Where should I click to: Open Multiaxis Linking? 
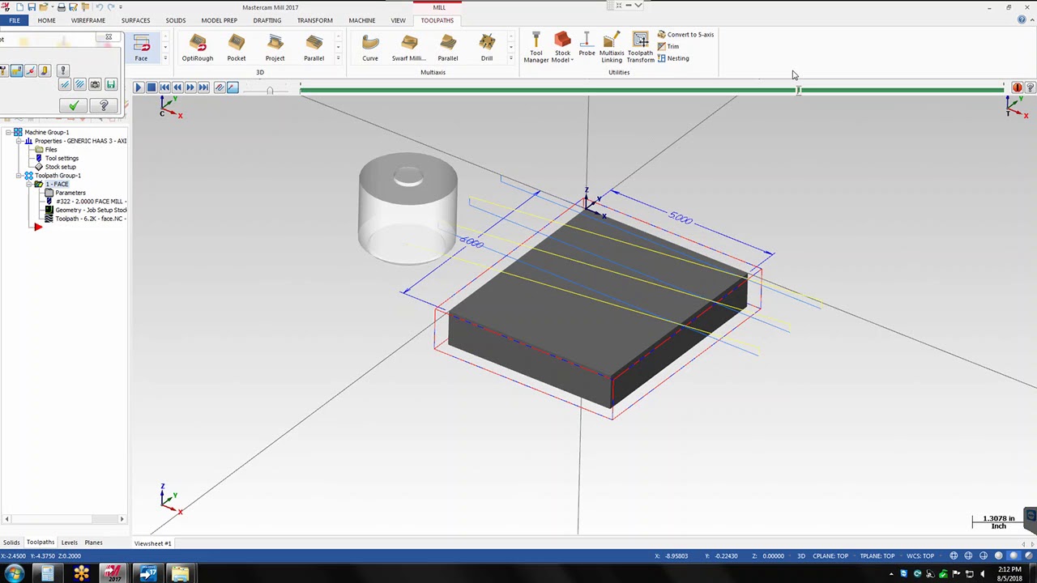pos(612,48)
